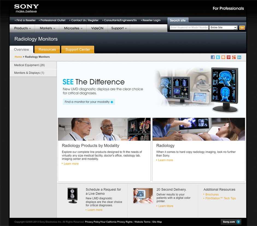Expand the Products menu
This screenshot has height=226, width=257.
click(x=22, y=28)
